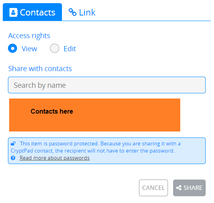Open the Link tab
This screenshot has width=214, height=203.
click(x=82, y=12)
